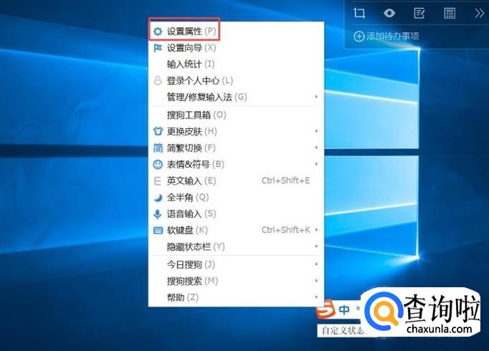Viewport: 489px width, 351px height.
Task: Open the calculator icon in top panel
Action: tap(450, 13)
